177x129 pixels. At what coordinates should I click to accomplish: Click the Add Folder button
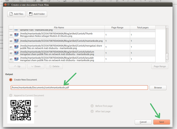[37, 14]
